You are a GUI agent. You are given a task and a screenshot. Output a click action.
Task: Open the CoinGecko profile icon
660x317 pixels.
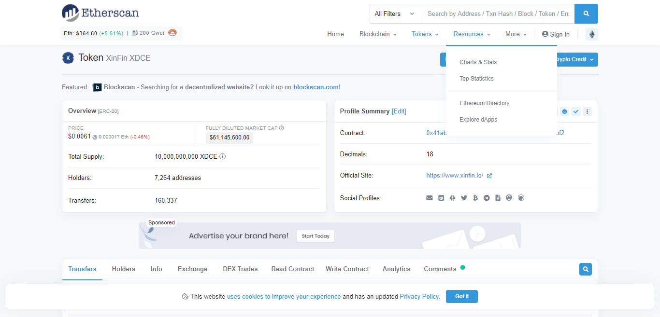521,198
